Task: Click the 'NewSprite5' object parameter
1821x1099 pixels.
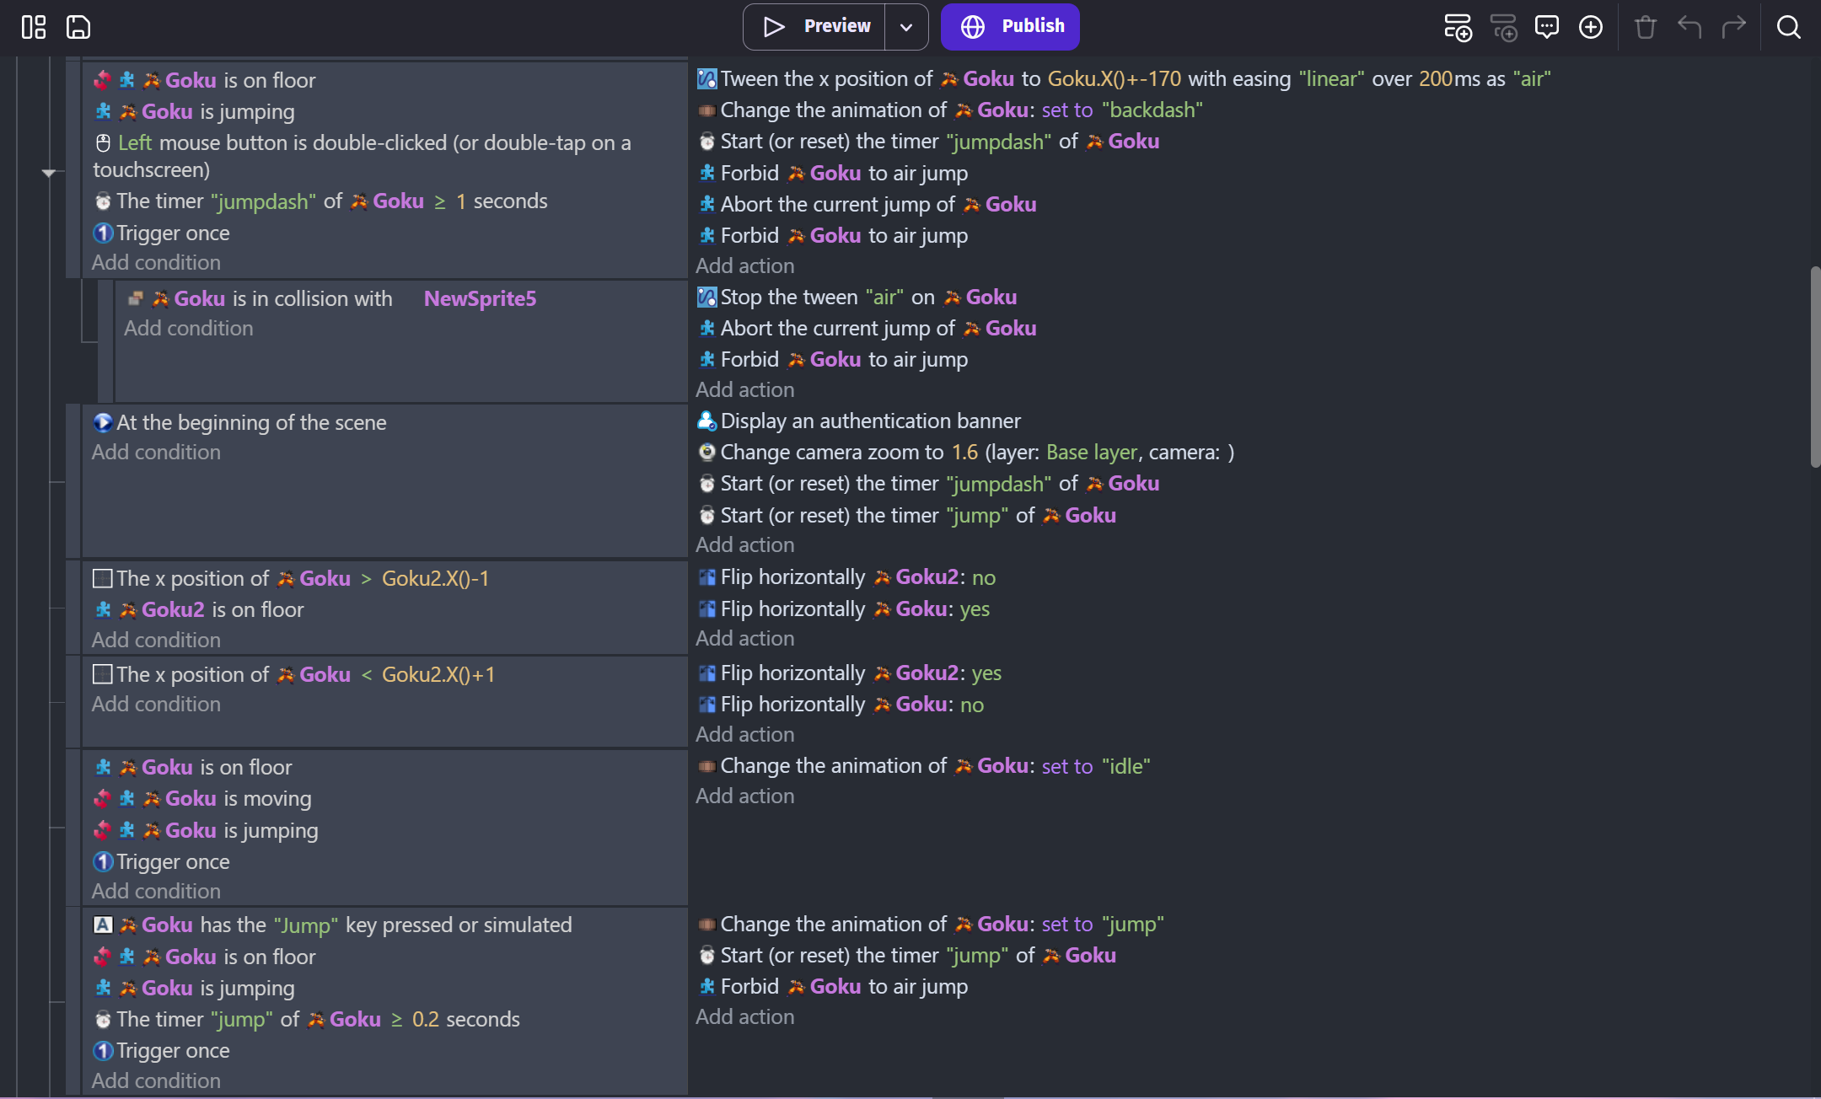Action: [480, 298]
